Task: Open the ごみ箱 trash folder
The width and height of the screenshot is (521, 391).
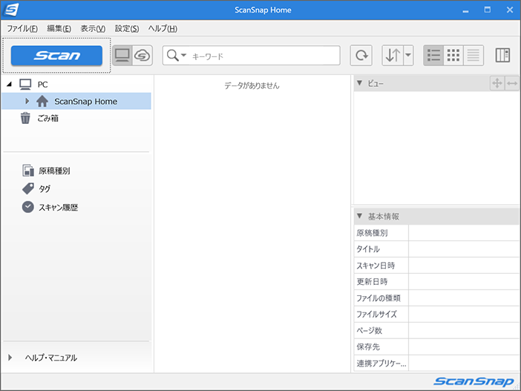Action: [47, 118]
